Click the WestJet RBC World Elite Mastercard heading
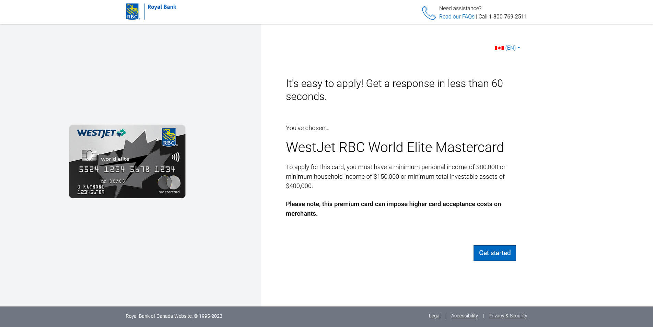The width and height of the screenshot is (653, 327). (395, 147)
